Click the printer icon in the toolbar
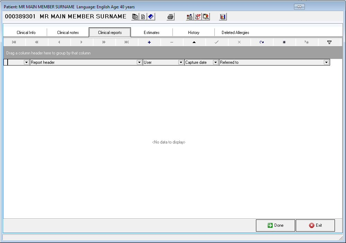Image resolution: width=346 pixels, height=243 pixels. click(170, 17)
